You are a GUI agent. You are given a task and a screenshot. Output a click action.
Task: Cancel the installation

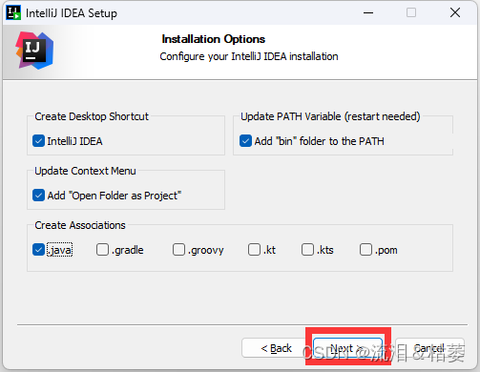pos(429,348)
